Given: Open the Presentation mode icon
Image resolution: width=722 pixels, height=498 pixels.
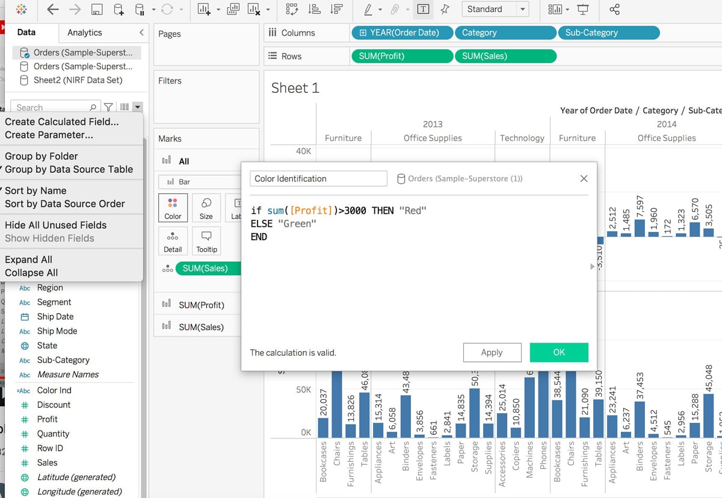Looking at the screenshot, I should tap(582, 10).
